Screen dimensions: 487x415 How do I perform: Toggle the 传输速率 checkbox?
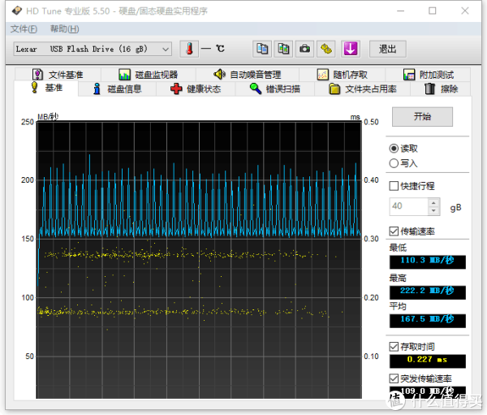[x=394, y=231]
